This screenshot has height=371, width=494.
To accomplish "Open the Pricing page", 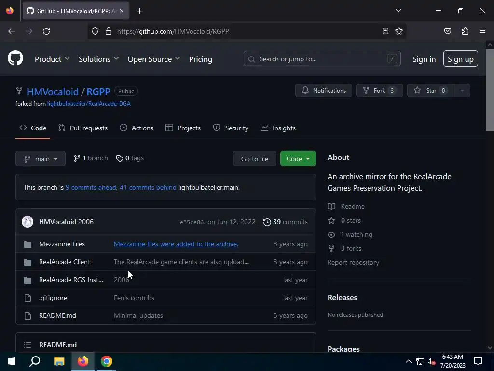I will click(200, 59).
